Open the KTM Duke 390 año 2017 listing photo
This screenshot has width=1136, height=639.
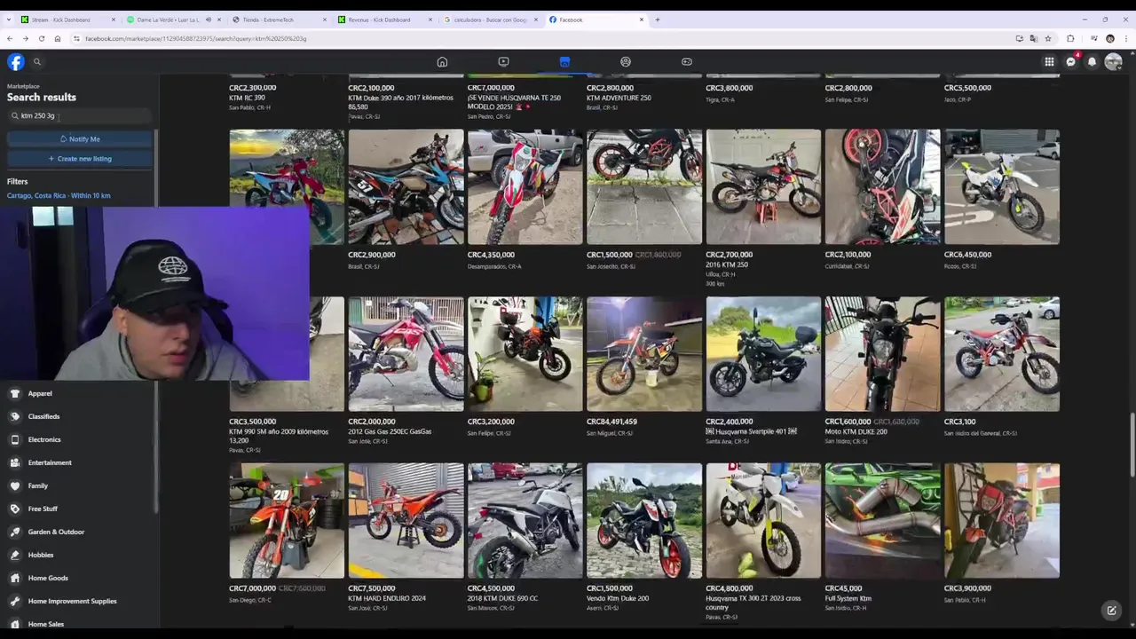click(406, 76)
